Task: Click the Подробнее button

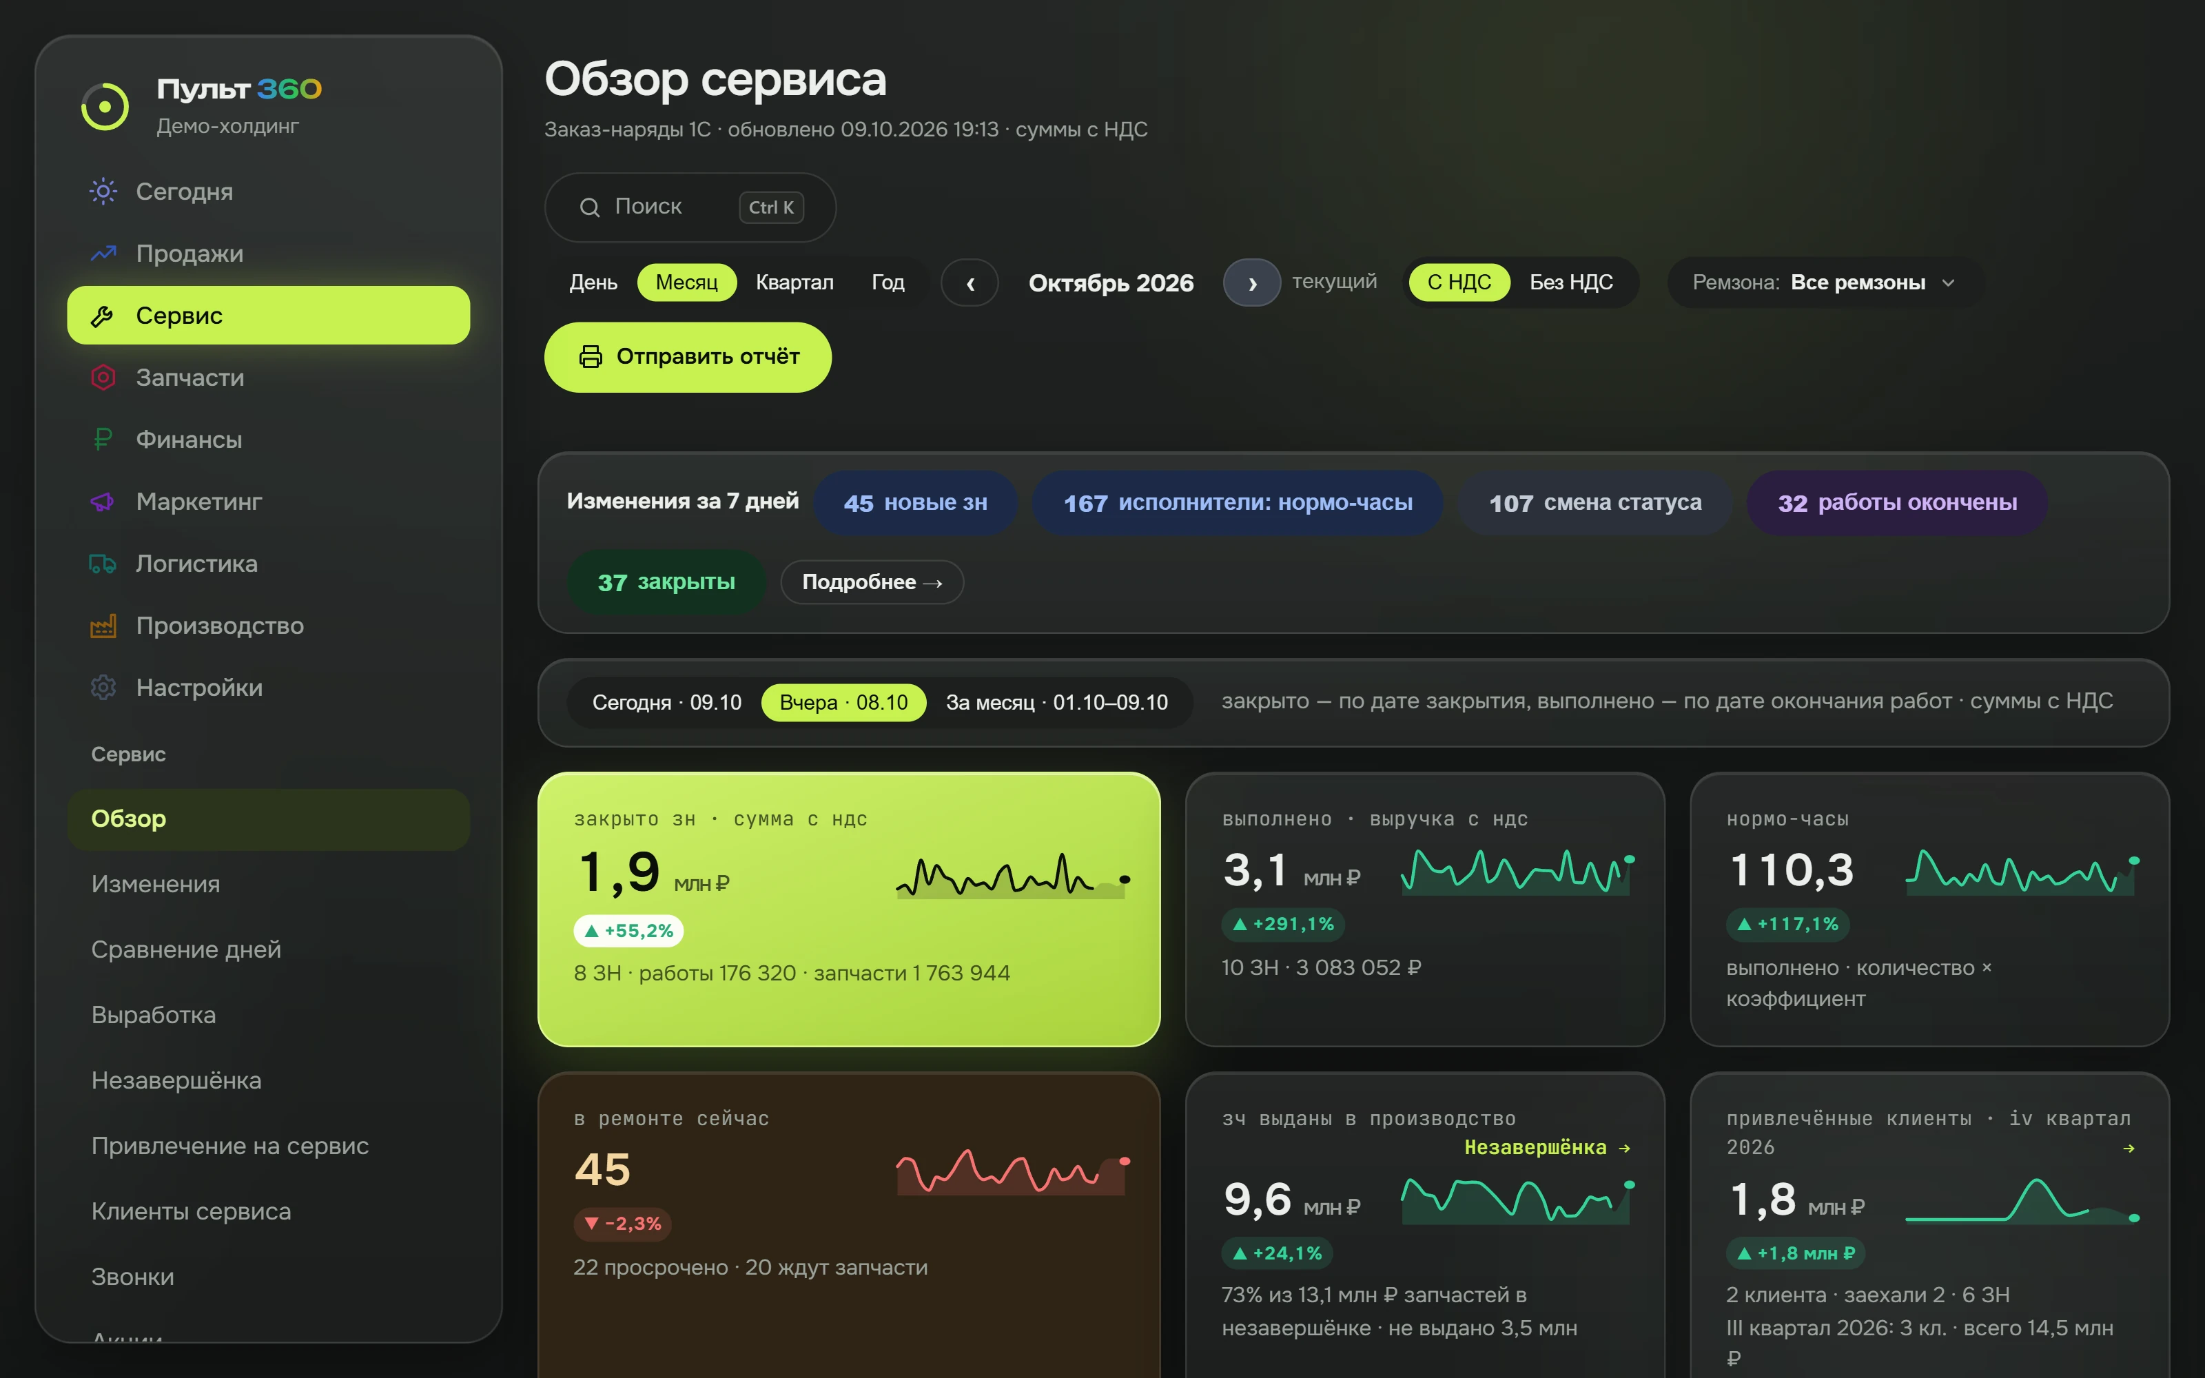Action: tap(872, 582)
